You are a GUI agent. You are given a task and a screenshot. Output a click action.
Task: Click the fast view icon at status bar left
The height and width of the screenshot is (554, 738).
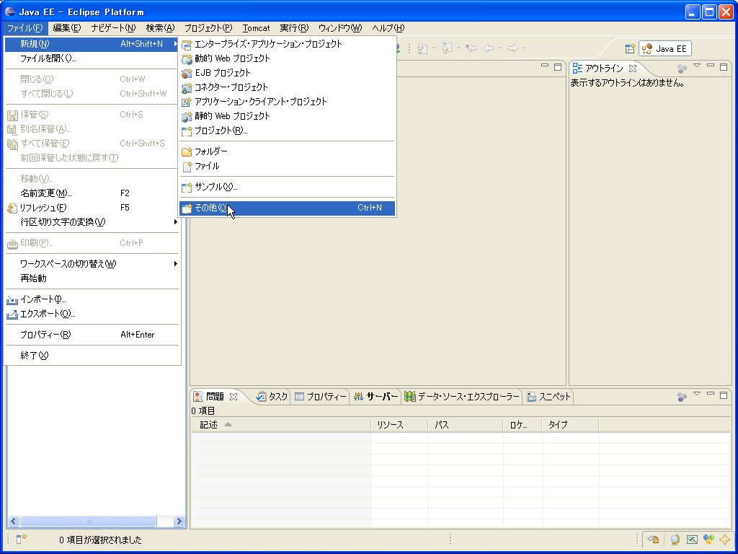tap(21, 539)
